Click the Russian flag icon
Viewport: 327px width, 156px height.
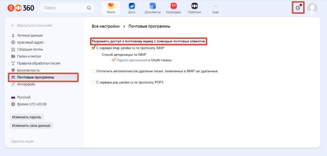pos(13,97)
